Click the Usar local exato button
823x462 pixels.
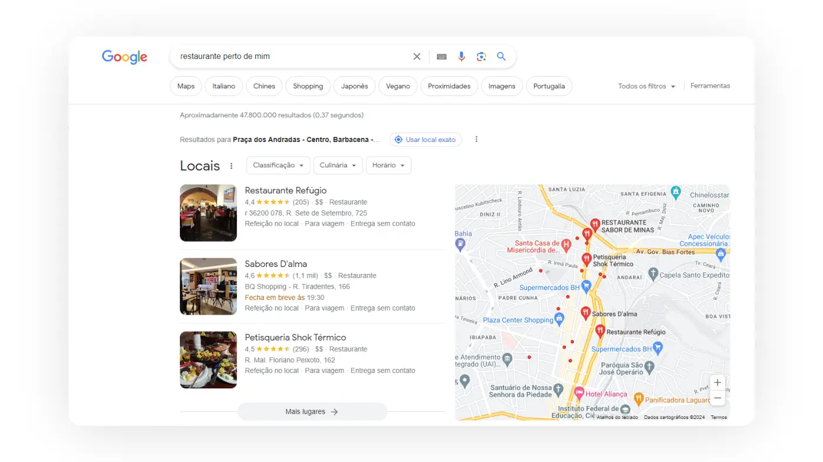pyautogui.click(x=426, y=139)
